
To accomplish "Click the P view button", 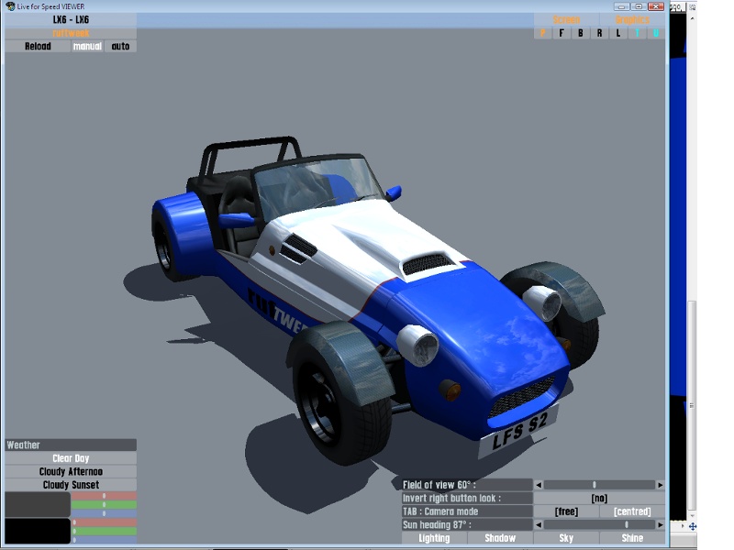I will click(x=542, y=33).
